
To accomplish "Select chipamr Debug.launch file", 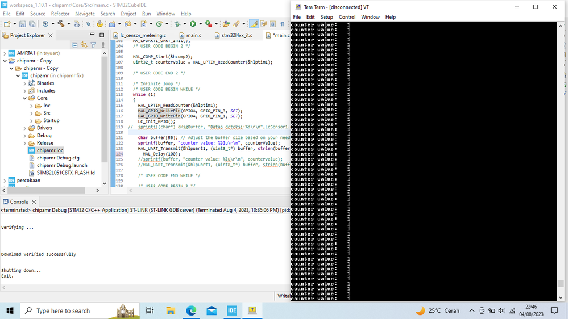I will [62, 165].
